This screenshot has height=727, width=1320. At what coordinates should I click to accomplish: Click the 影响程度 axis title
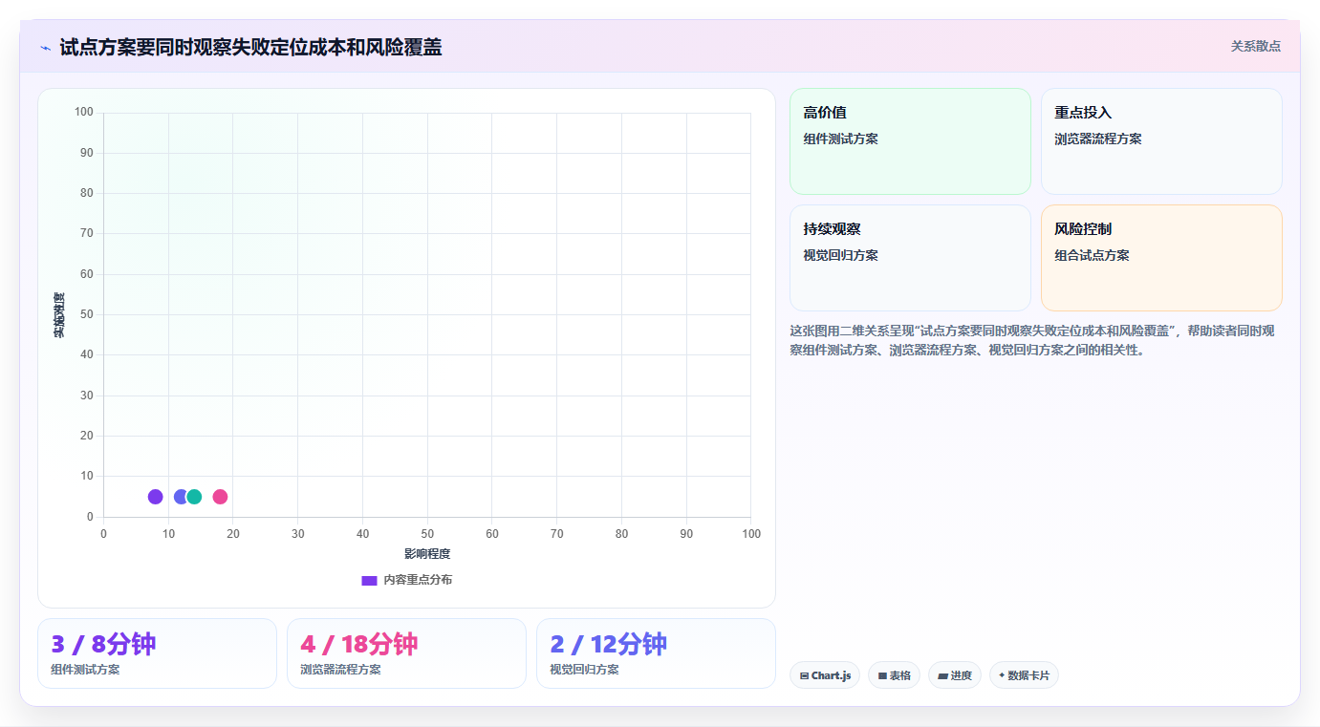click(427, 554)
